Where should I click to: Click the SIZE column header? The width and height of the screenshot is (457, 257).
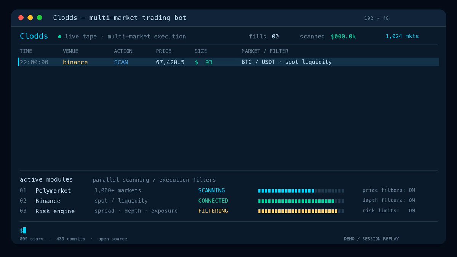coord(201,51)
